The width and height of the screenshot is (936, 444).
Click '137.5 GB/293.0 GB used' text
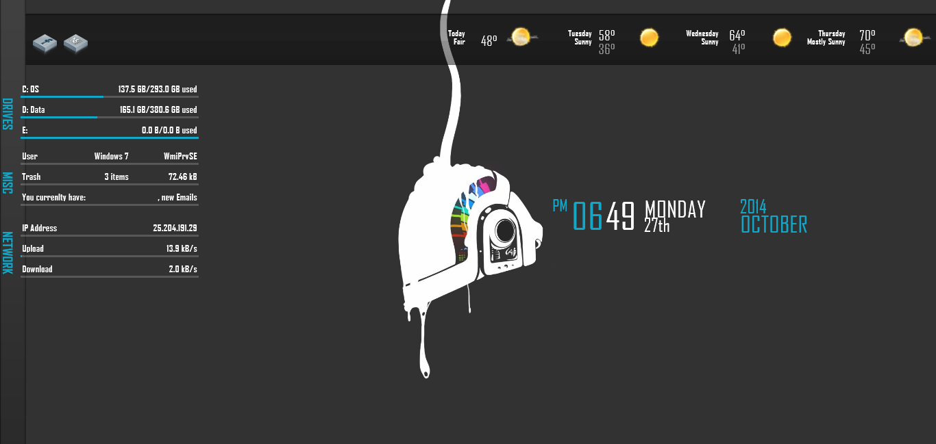pos(158,89)
